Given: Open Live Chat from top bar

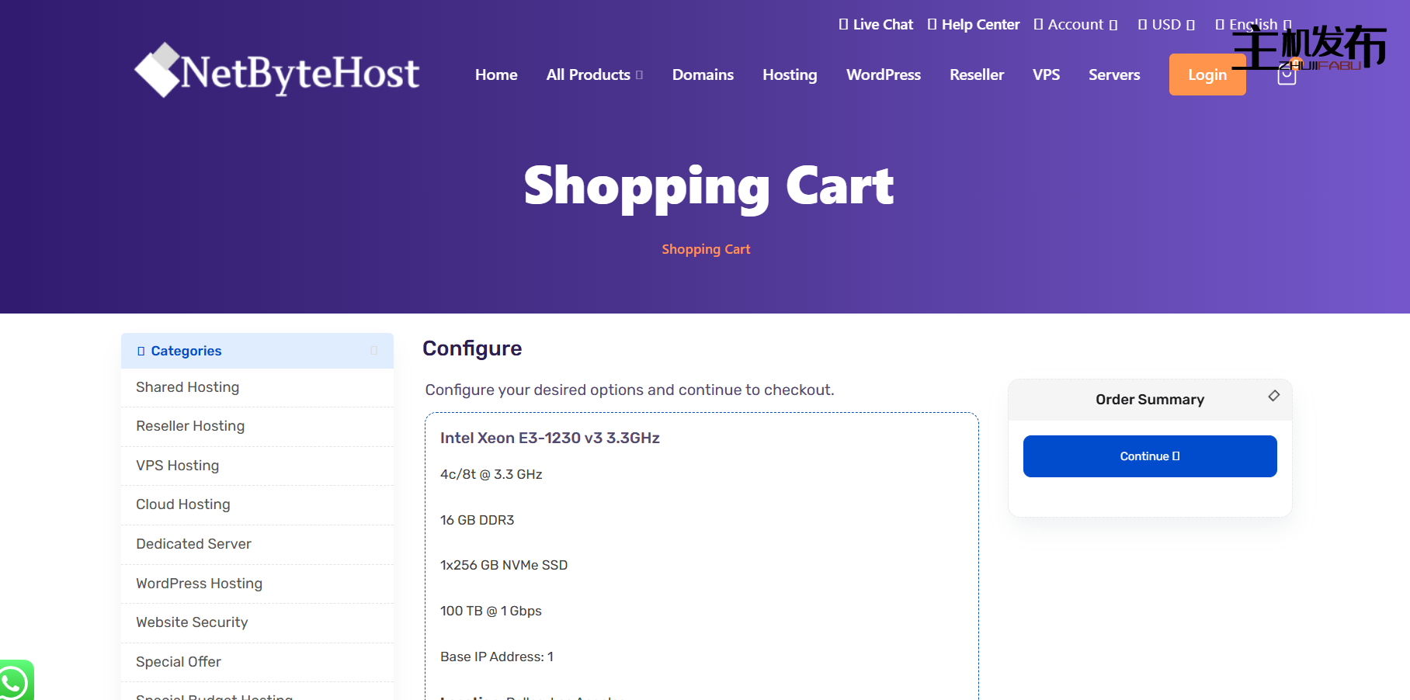Looking at the screenshot, I should pos(876,25).
